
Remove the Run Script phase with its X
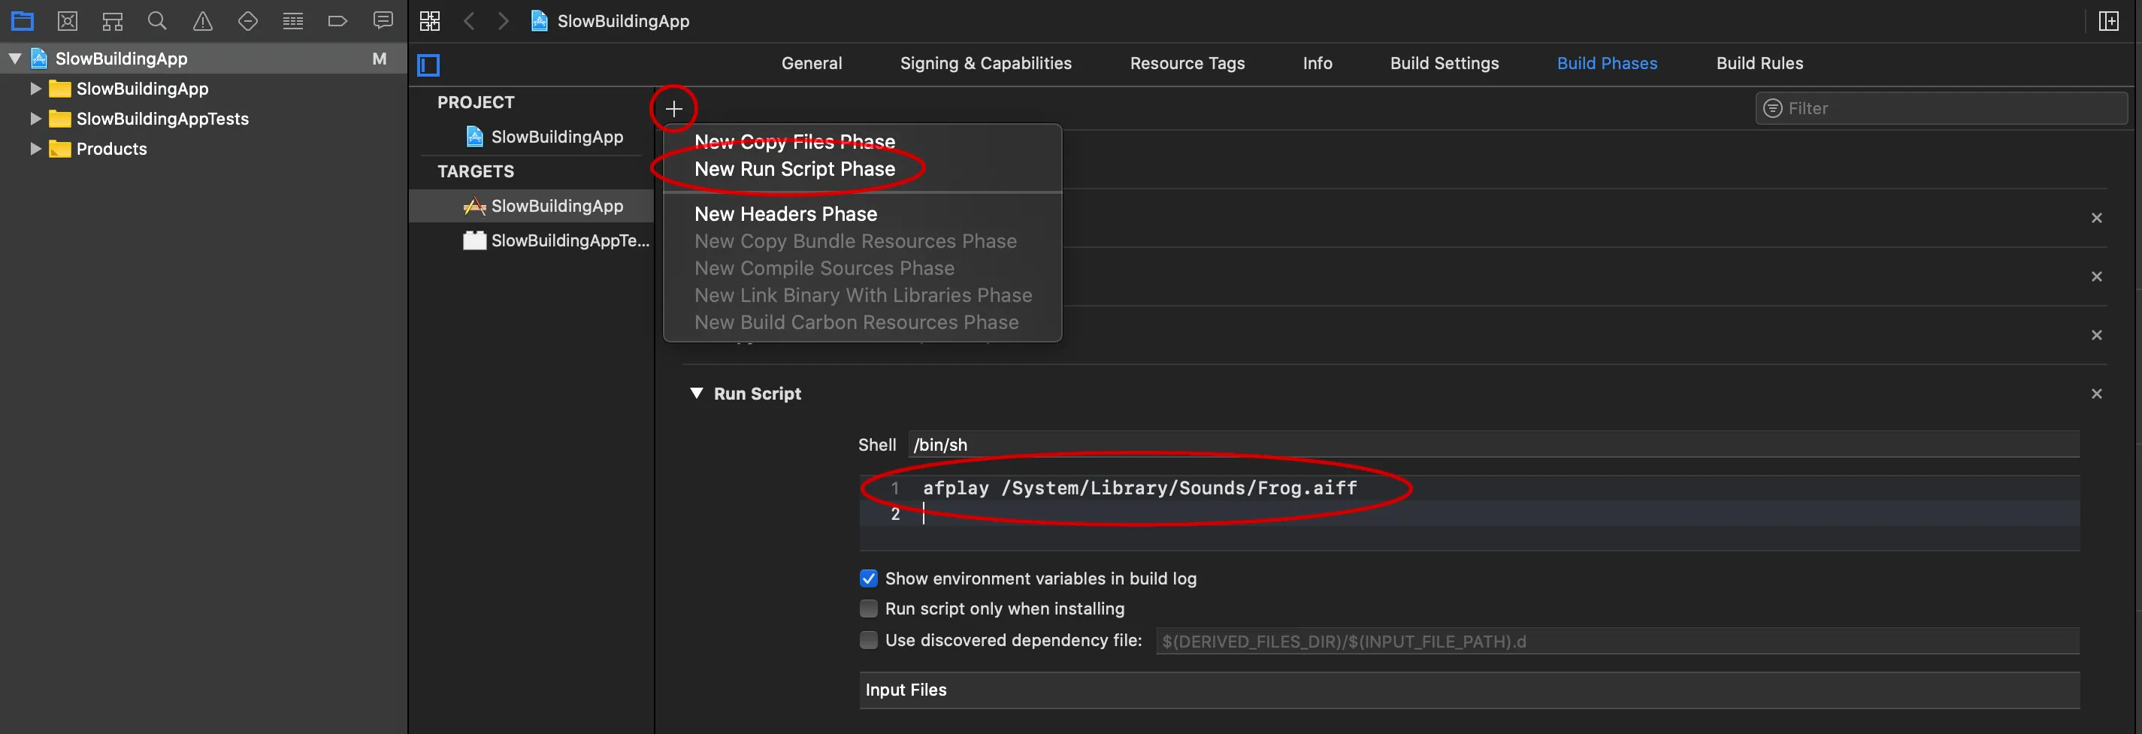coord(2096,394)
